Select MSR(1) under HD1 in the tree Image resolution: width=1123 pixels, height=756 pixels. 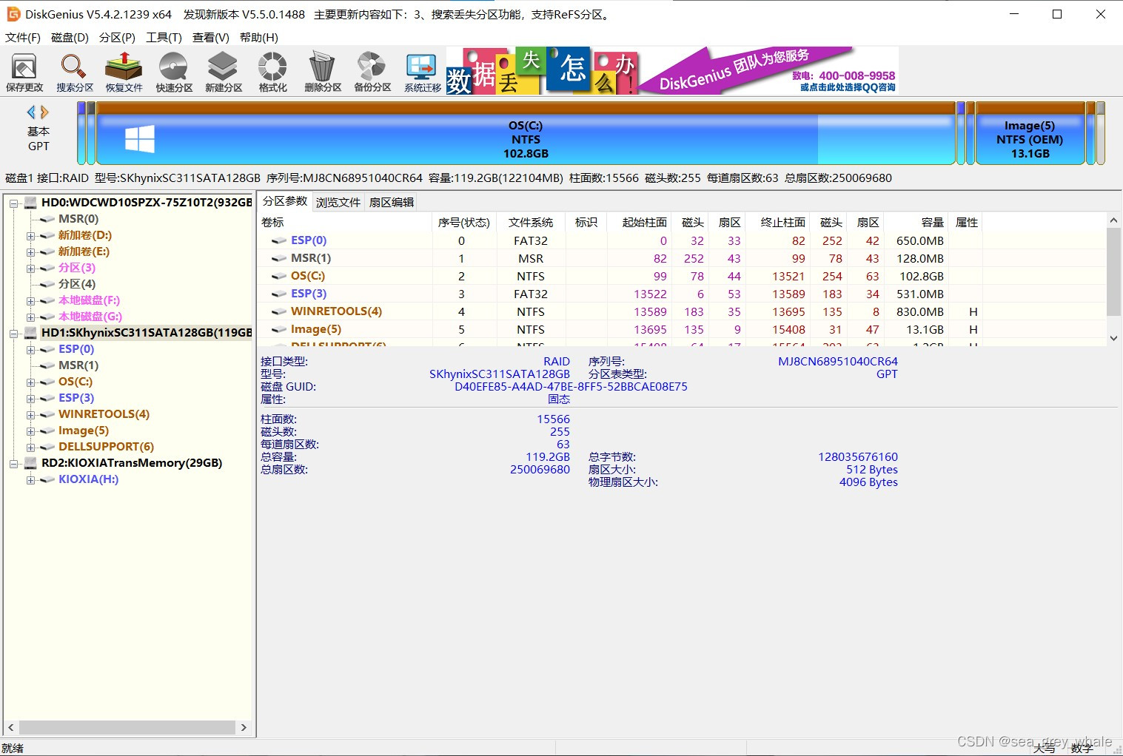tap(78, 365)
